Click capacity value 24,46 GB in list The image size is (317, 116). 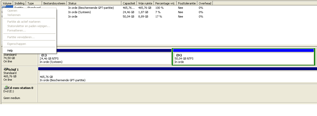(128, 12)
